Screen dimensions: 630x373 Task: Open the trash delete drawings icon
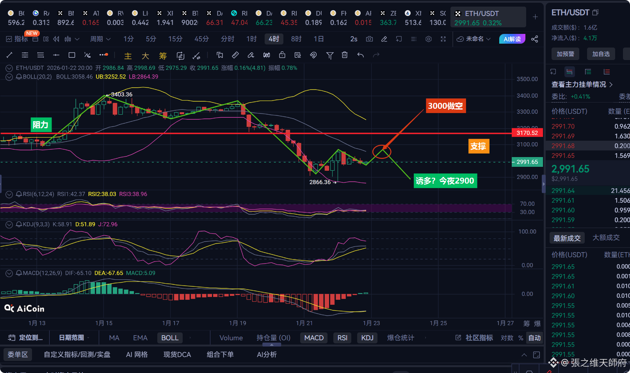(345, 55)
